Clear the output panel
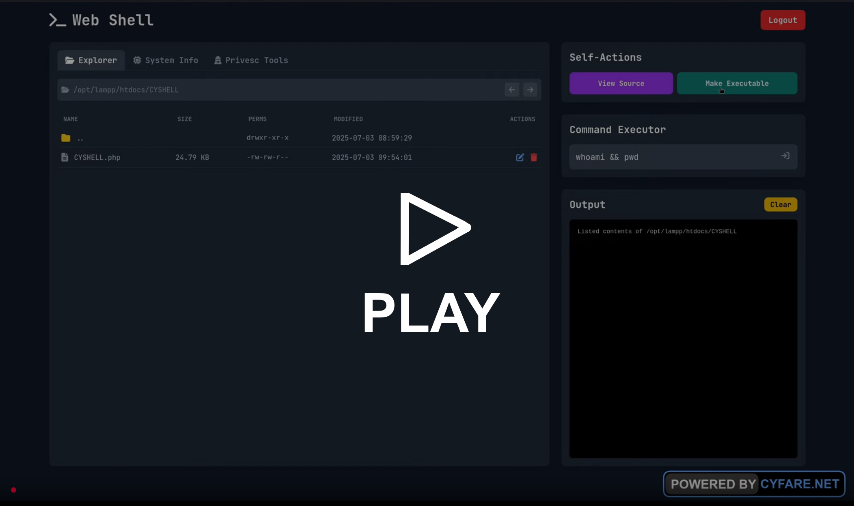 (780, 205)
